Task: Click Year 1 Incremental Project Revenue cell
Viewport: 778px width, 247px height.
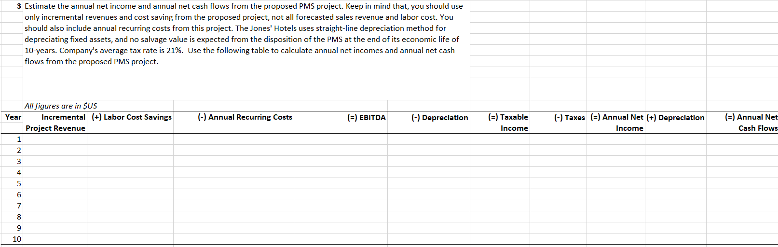Action: (55, 139)
